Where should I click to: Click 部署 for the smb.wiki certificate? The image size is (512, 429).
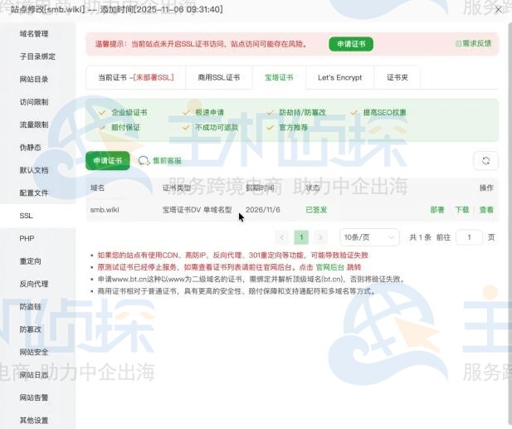click(437, 210)
